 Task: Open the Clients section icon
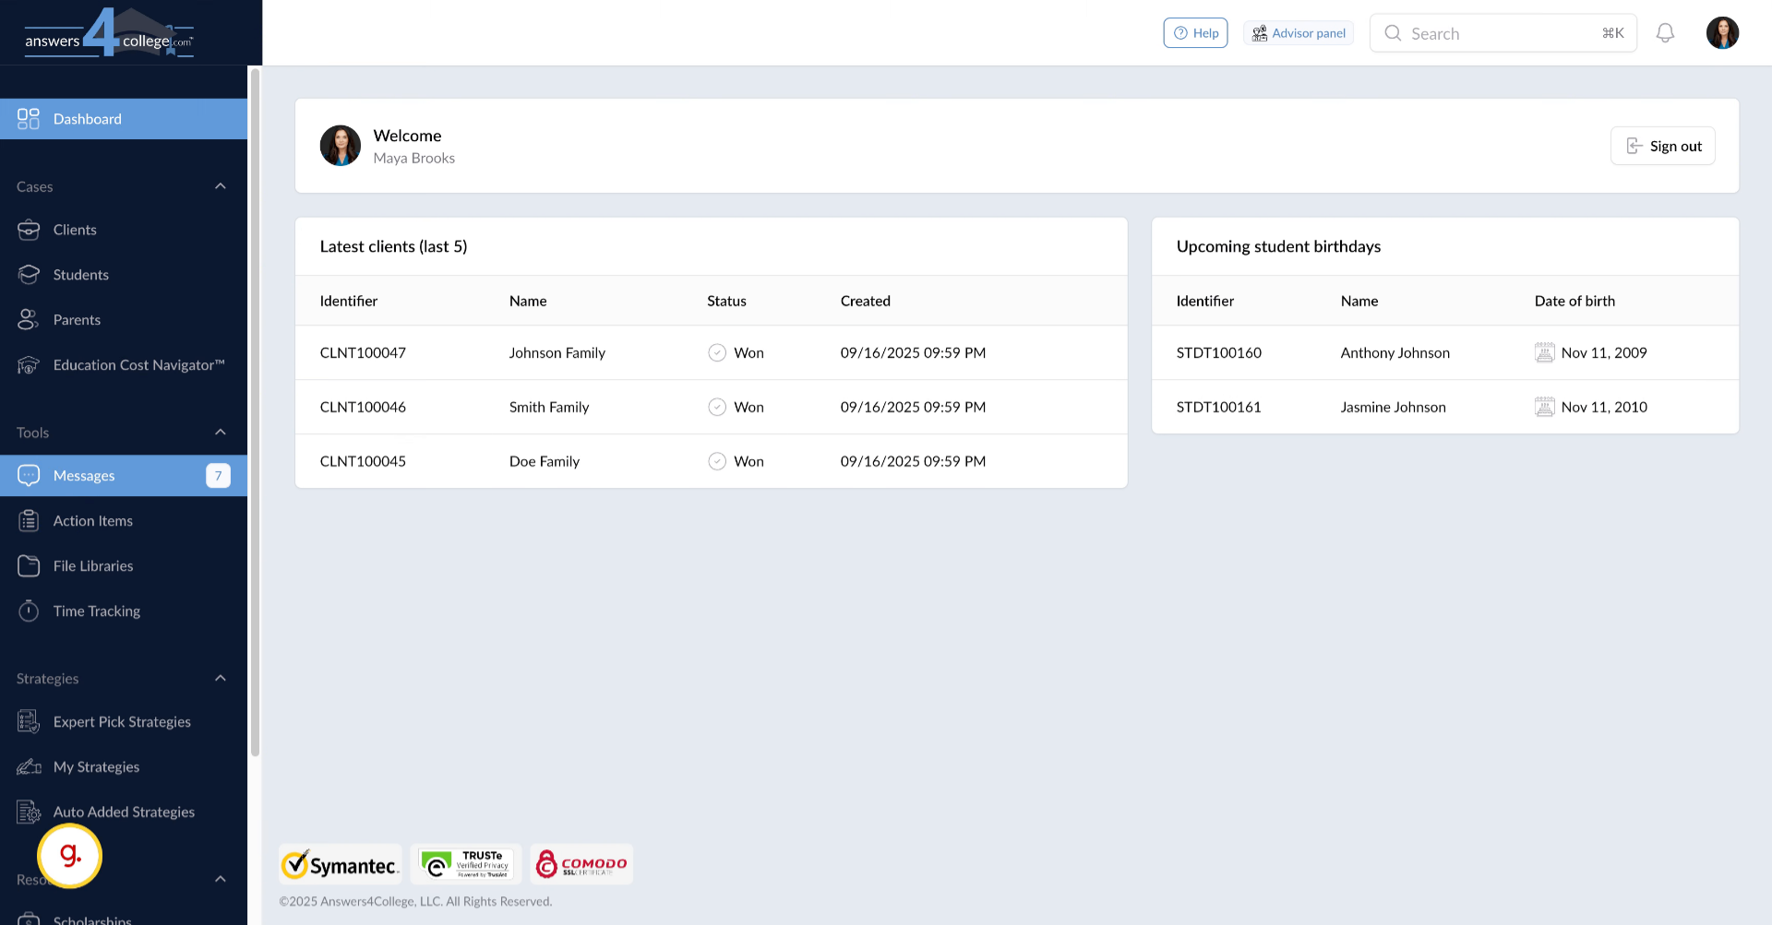coord(29,230)
